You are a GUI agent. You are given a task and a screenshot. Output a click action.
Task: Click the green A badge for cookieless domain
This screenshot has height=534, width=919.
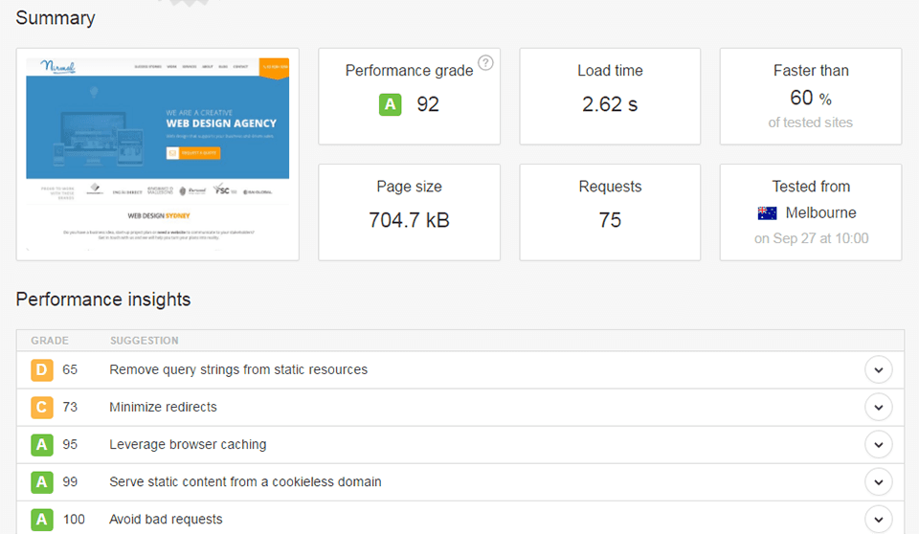pos(41,482)
